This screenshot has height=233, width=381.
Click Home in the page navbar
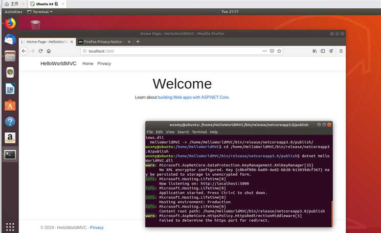click(88, 63)
